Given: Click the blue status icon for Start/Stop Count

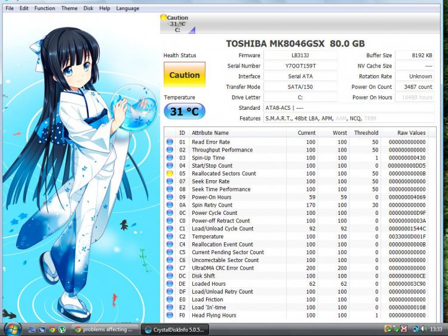Looking at the screenshot, I should [170, 165].
